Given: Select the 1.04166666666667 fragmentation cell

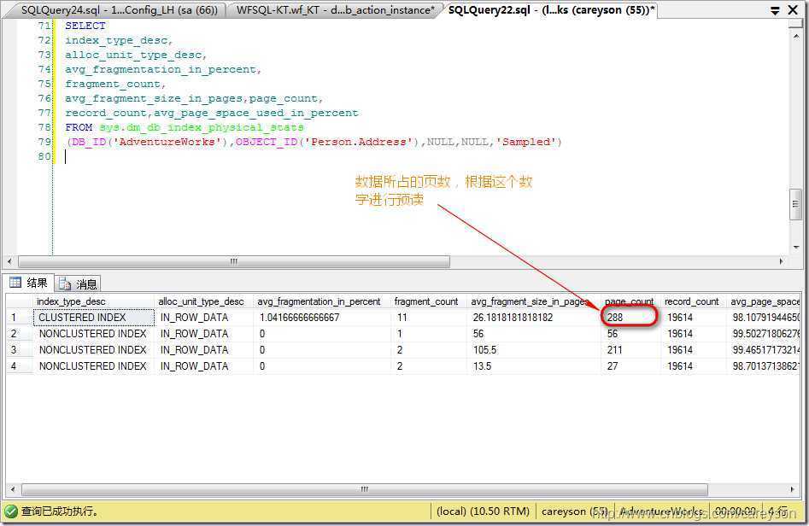Looking at the screenshot, I should [322, 318].
